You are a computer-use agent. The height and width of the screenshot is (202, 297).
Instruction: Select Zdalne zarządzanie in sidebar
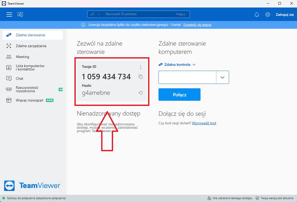point(33,46)
